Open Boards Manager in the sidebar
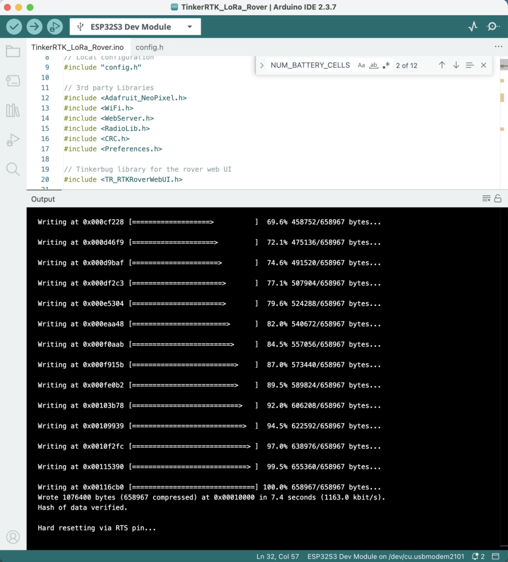This screenshot has height=562, width=508. [x=13, y=81]
